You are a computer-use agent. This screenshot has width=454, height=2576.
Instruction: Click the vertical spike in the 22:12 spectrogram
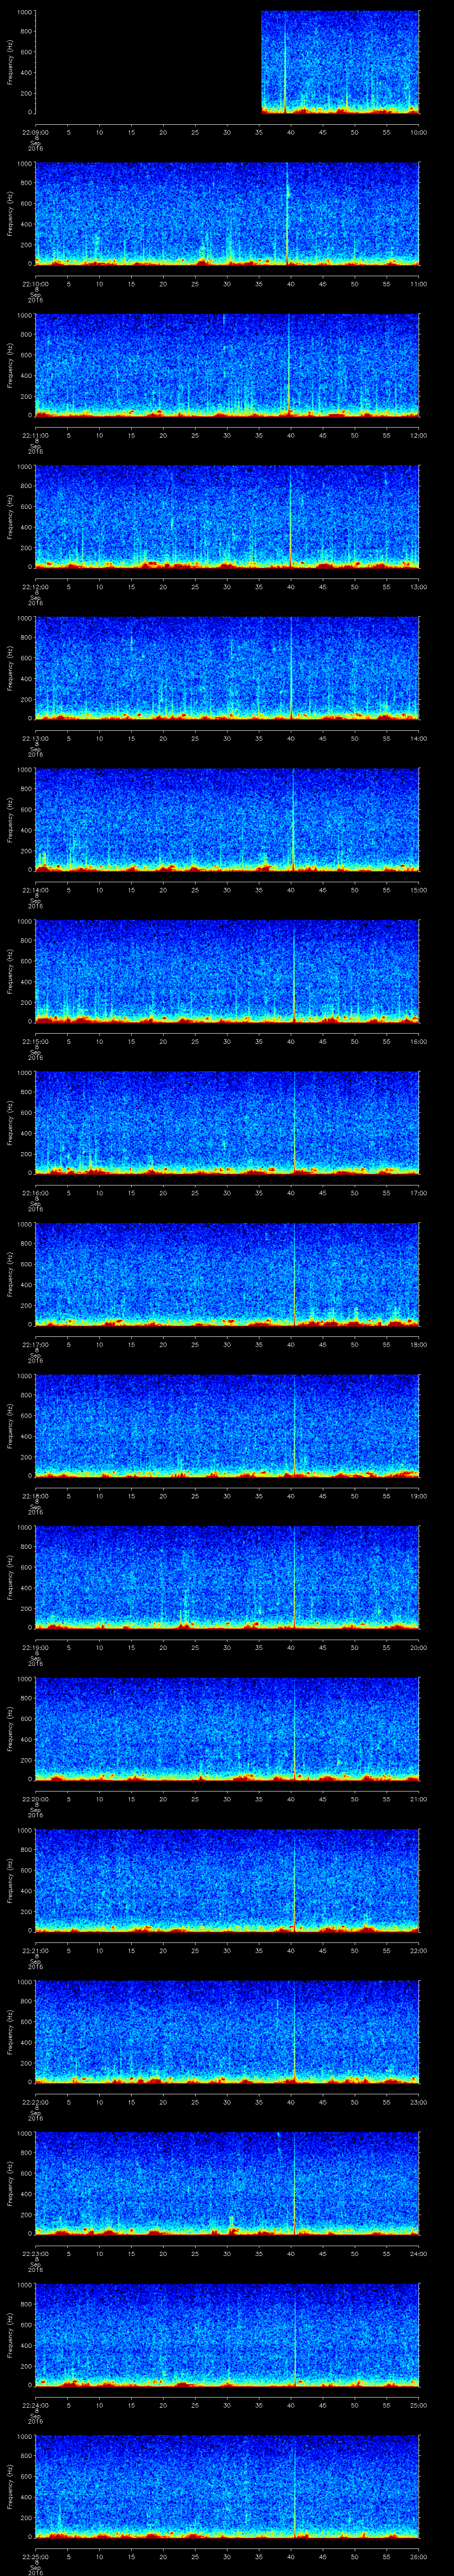click(x=290, y=516)
